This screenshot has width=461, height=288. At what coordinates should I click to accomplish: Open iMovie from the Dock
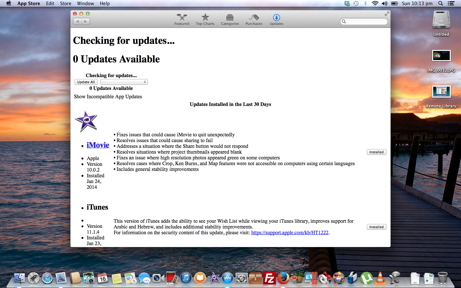coord(214,278)
